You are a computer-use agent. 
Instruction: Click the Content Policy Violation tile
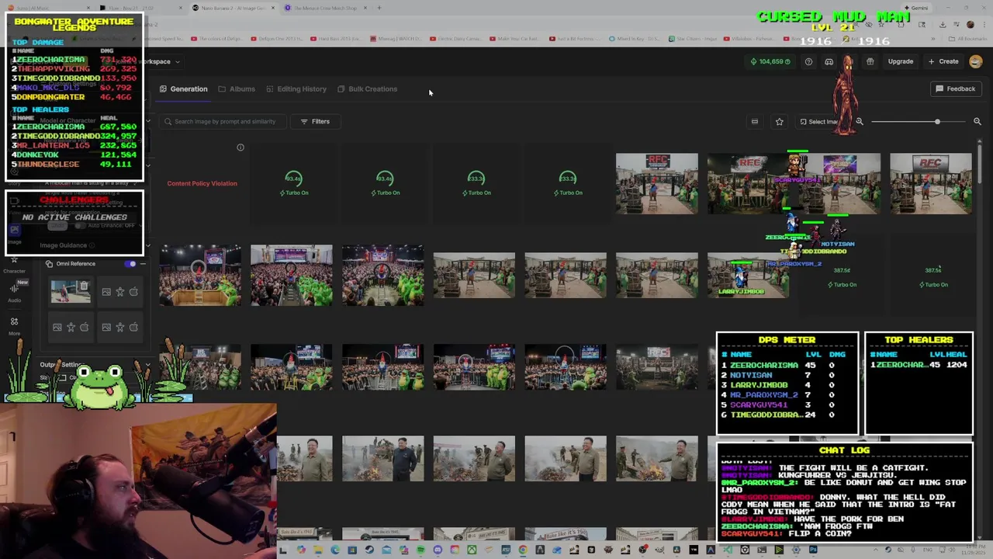(202, 183)
